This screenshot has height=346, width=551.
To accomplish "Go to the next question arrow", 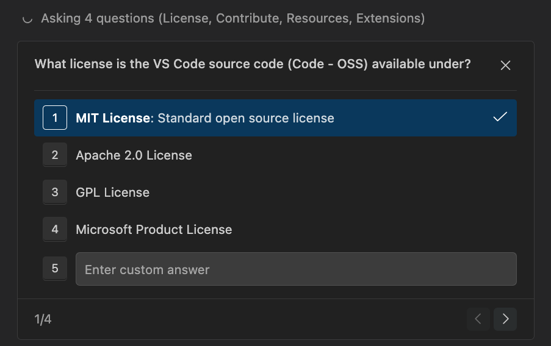I will pyautogui.click(x=505, y=319).
